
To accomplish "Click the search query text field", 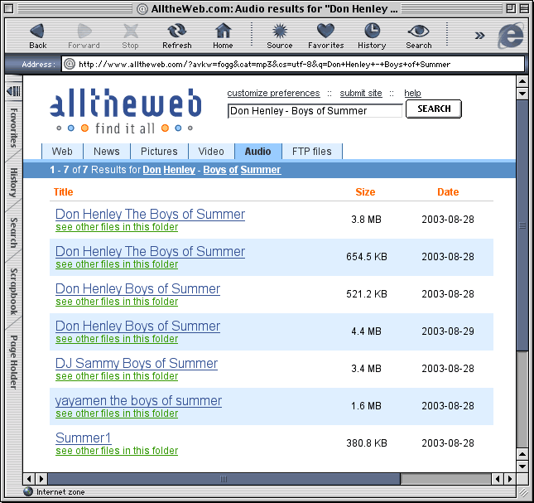I will point(315,111).
